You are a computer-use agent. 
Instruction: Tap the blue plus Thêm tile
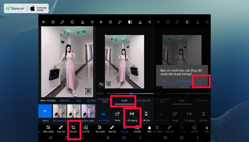tap(45, 111)
